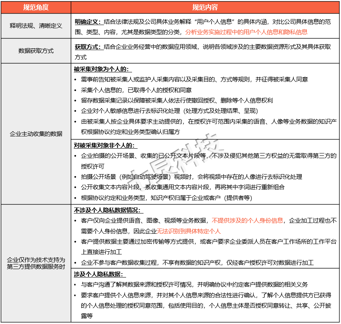
Task: Click the bullet starting '拍摄公开场景(例如自动驾驶场景)'
Action: coord(192,177)
